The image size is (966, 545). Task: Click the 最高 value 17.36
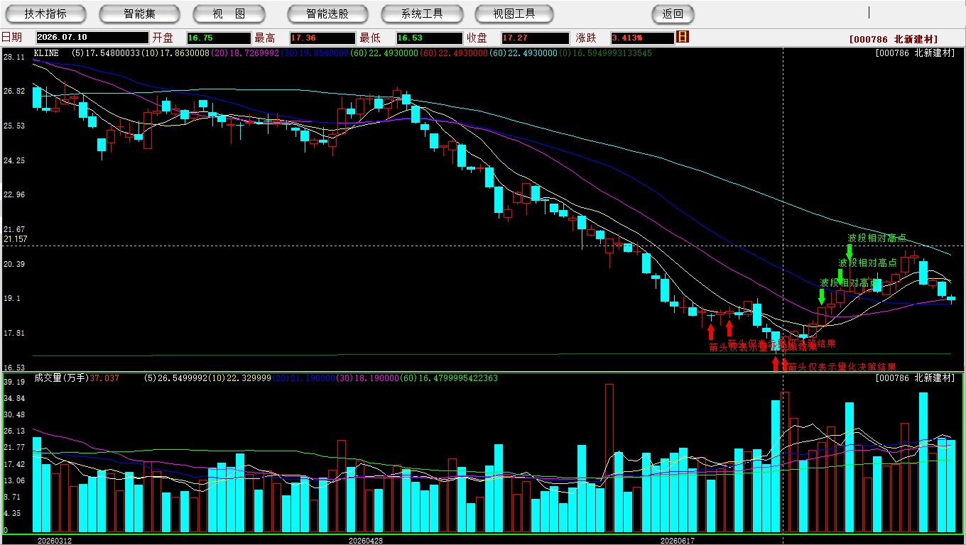tap(322, 38)
